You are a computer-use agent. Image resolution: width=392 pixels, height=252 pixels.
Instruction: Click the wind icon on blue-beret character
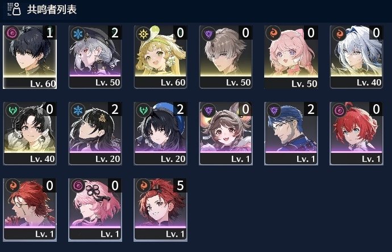143,110
